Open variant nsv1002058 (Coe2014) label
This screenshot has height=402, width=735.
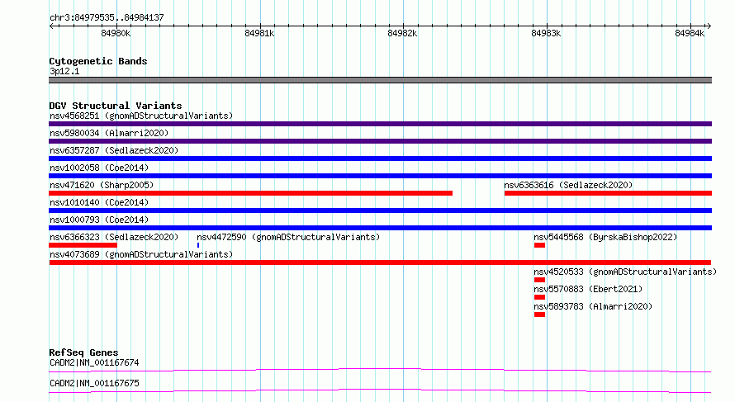pos(99,168)
